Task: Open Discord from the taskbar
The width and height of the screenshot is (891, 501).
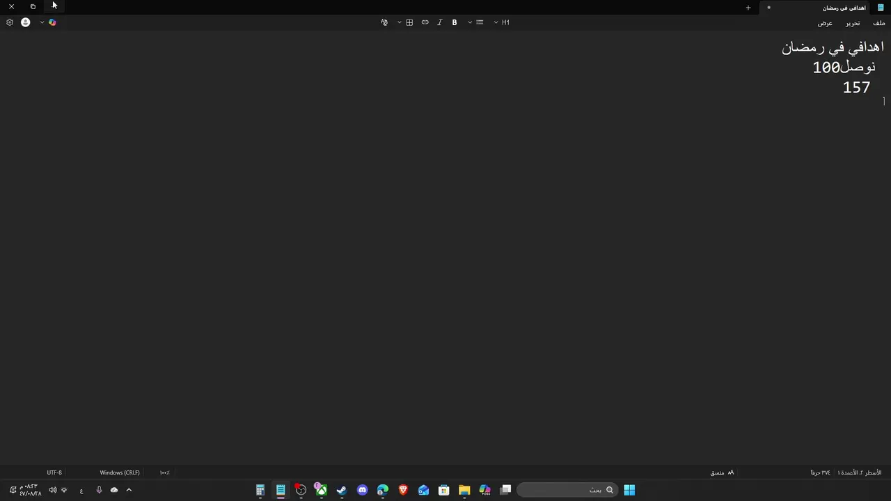Action: click(362, 490)
